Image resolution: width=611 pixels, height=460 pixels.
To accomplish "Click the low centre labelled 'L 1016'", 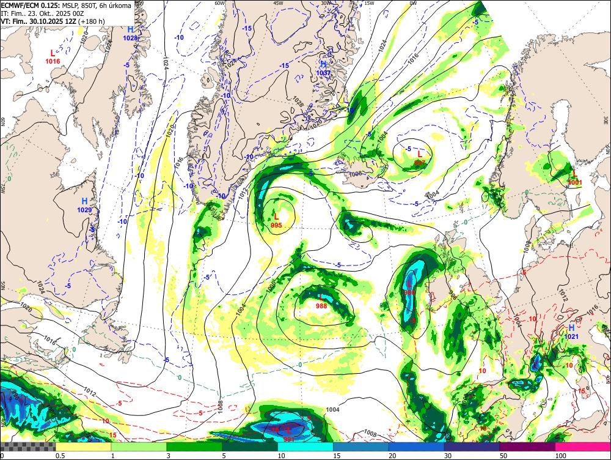I will pos(53,57).
